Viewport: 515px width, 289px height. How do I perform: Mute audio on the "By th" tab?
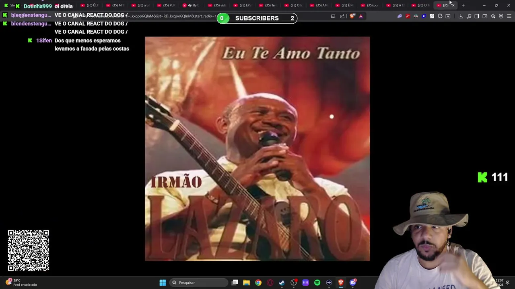click(190, 5)
